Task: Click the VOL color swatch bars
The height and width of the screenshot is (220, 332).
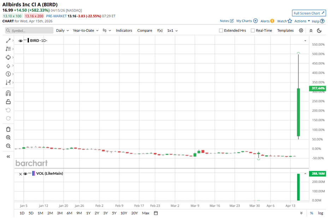Action: pos(34,173)
